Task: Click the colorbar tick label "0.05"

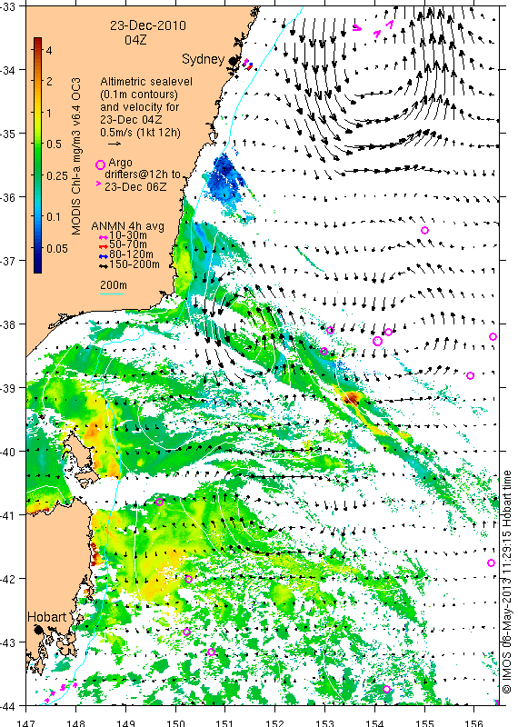Action: coord(56,248)
